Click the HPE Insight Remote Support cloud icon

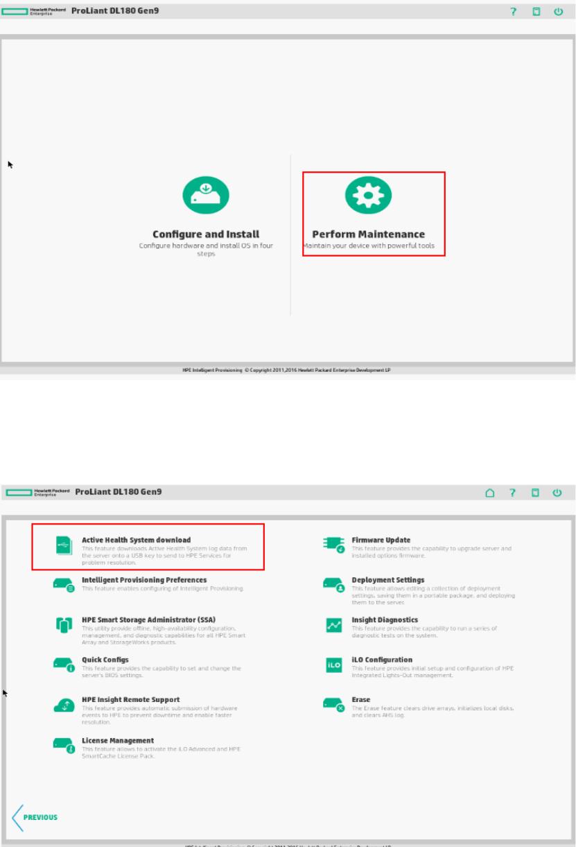(x=64, y=705)
